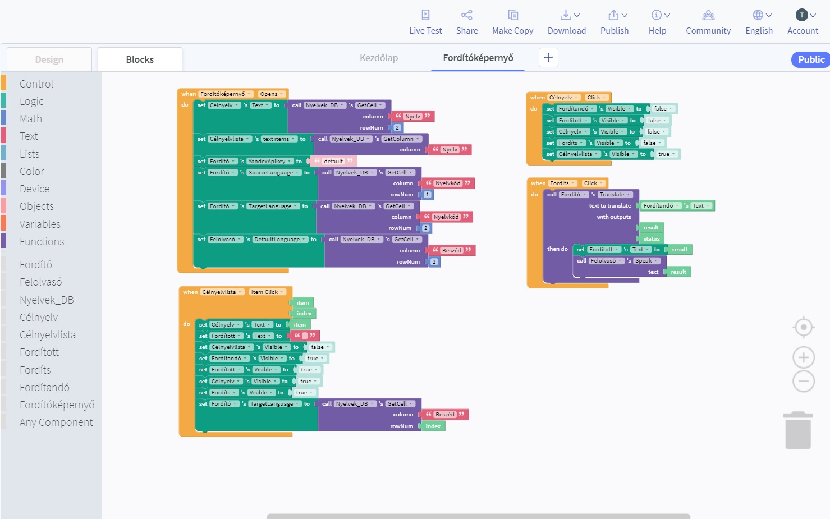
Task: Zoom out with the minus circle
Action: (x=804, y=382)
